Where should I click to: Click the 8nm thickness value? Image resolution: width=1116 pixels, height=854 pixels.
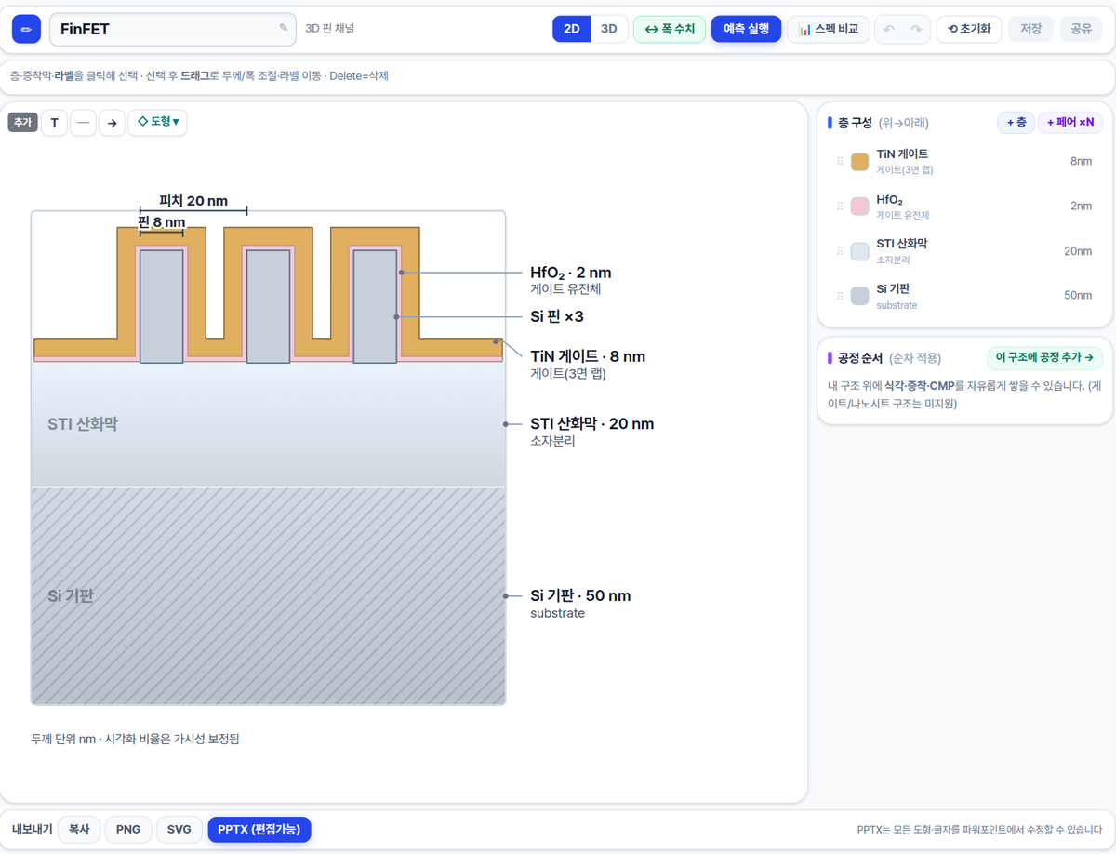pyautogui.click(x=1081, y=162)
